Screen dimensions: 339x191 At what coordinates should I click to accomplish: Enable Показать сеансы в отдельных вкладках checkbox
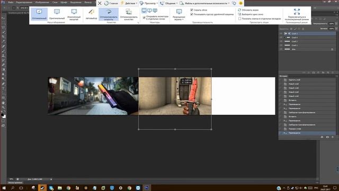click(x=239, y=19)
